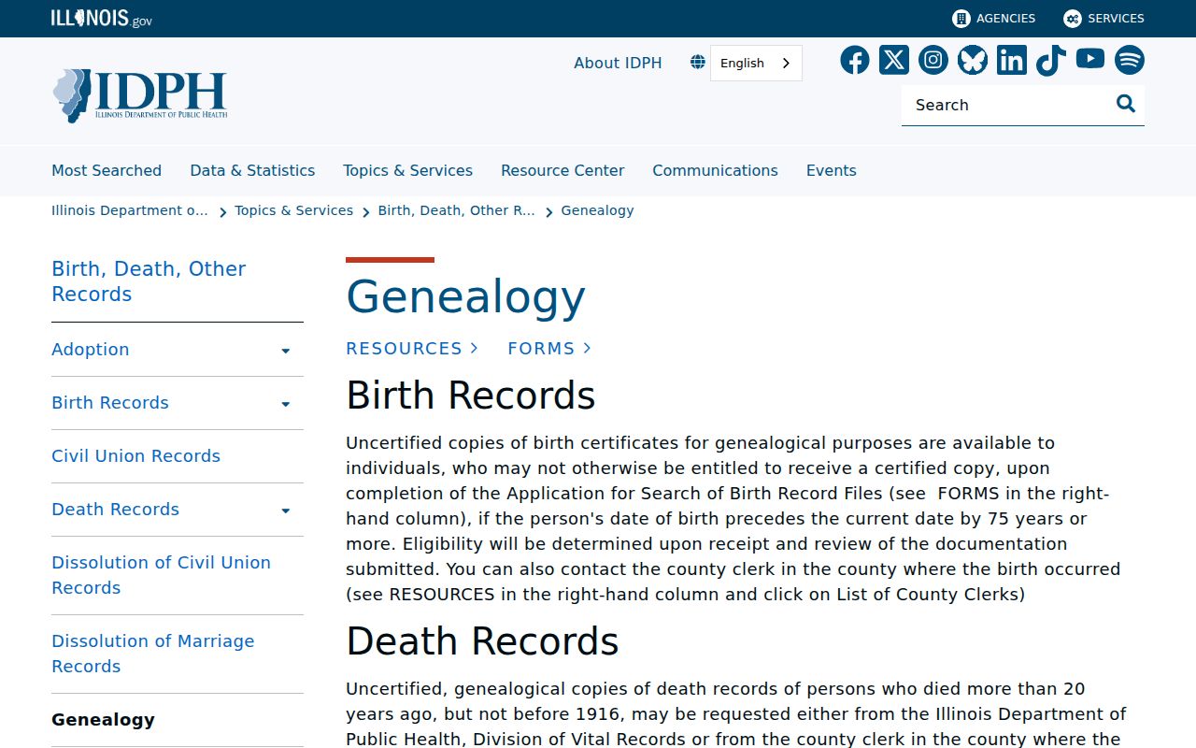The width and height of the screenshot is (1196, 748).
Task: Open the YouTube social icon
Action: (x=1090, y=59)
